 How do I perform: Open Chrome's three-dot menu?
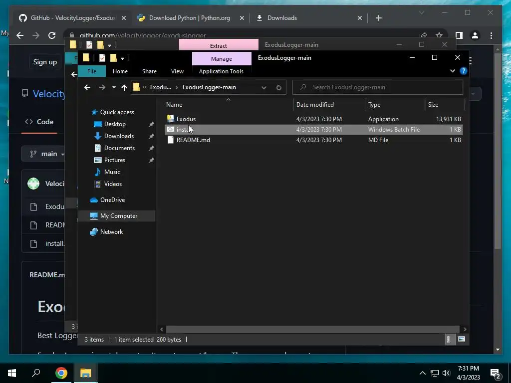(491, 35)
